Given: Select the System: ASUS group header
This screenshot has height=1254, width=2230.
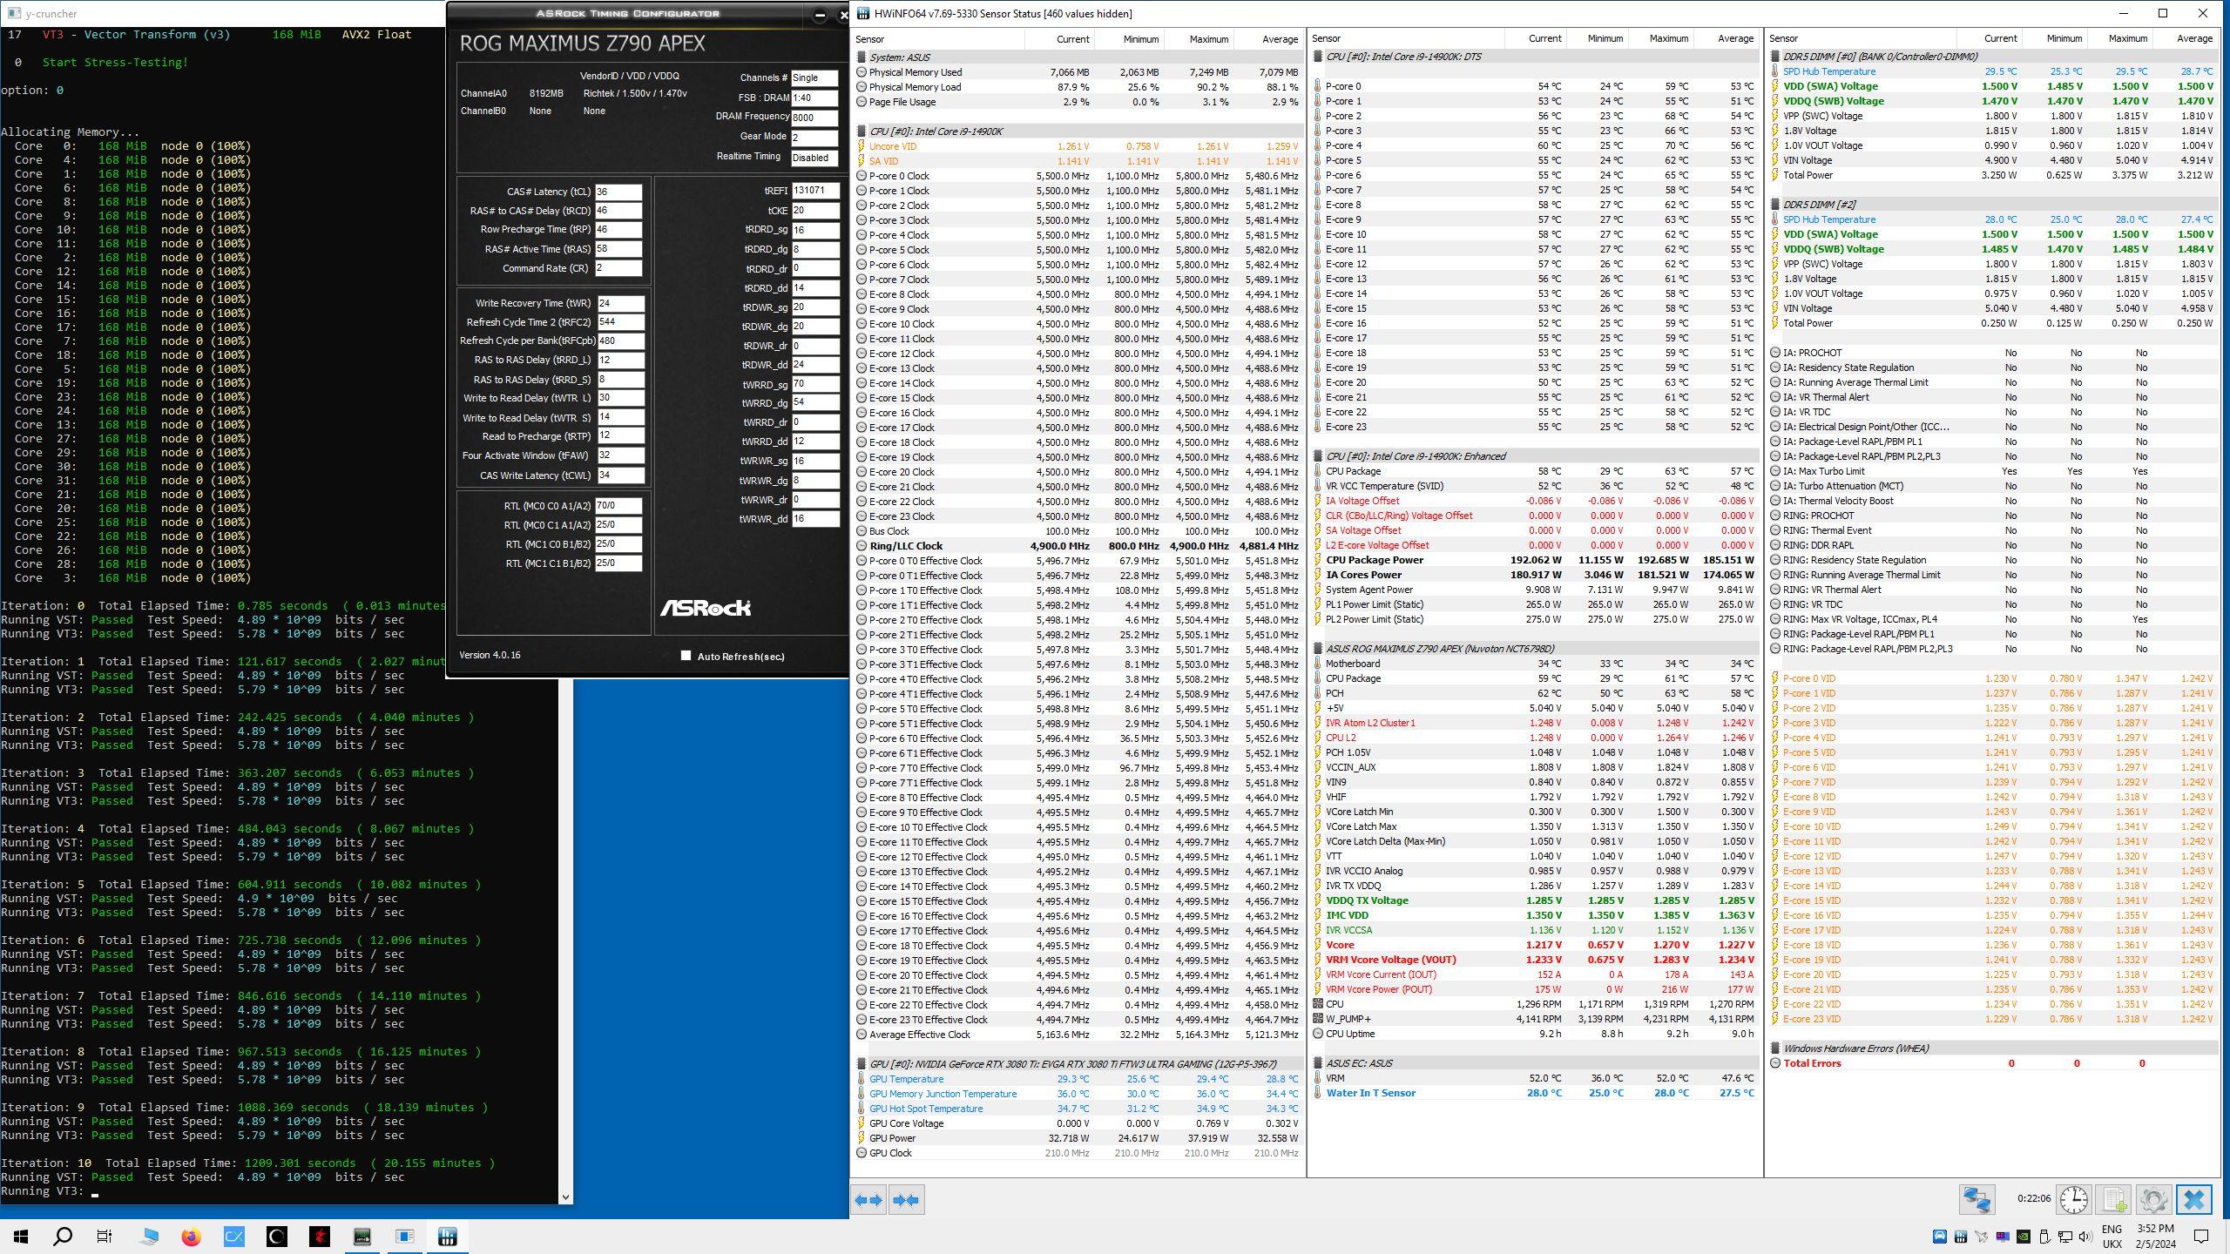Looking at the screenshot, I should [899, 57].
